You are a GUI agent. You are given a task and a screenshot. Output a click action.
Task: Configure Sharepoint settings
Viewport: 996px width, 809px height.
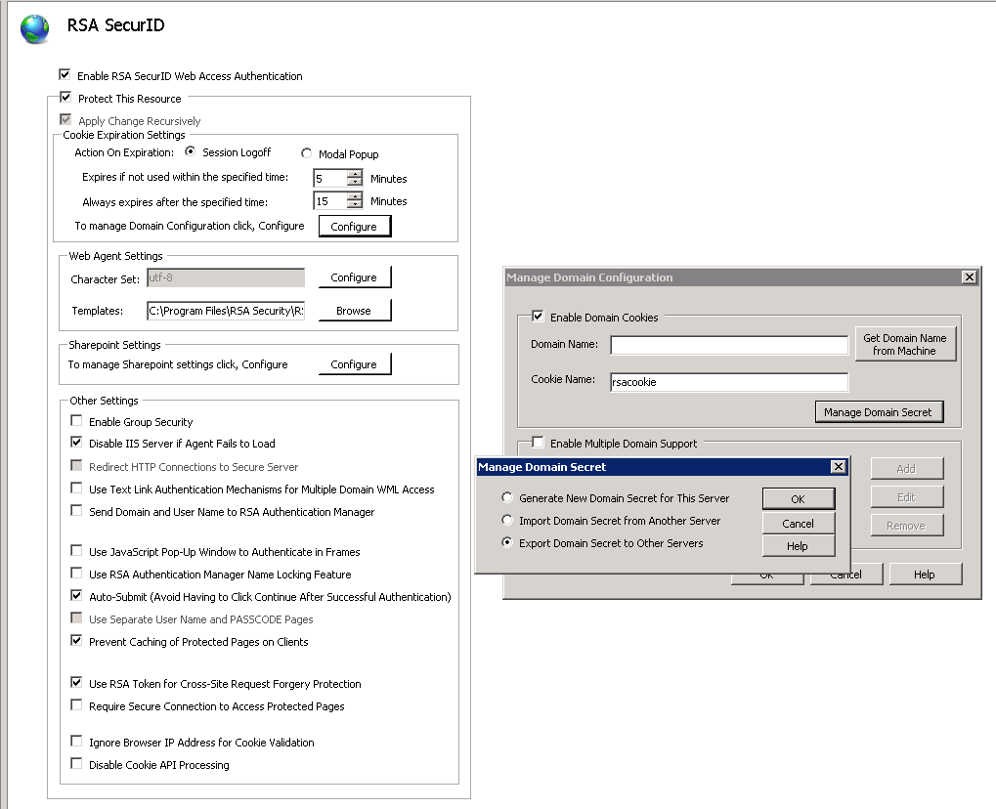354,364
